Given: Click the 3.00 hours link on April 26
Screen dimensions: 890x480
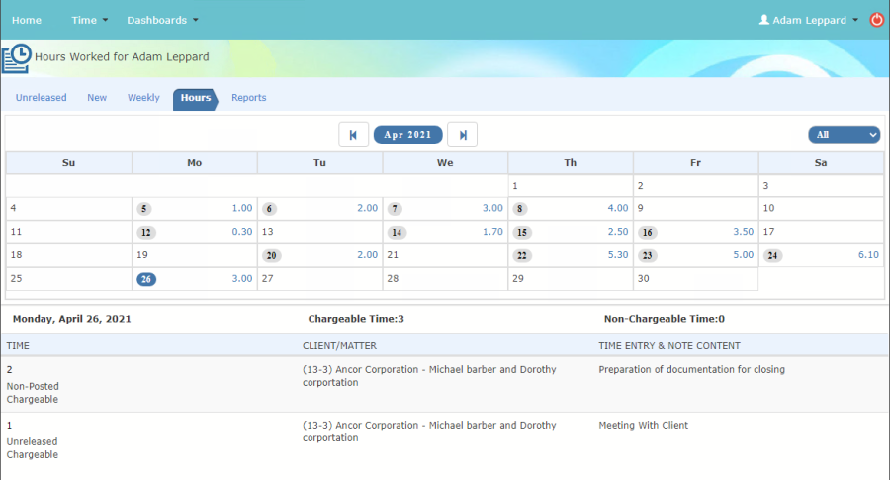Looking at the screenshot, I should pos(242,278).
